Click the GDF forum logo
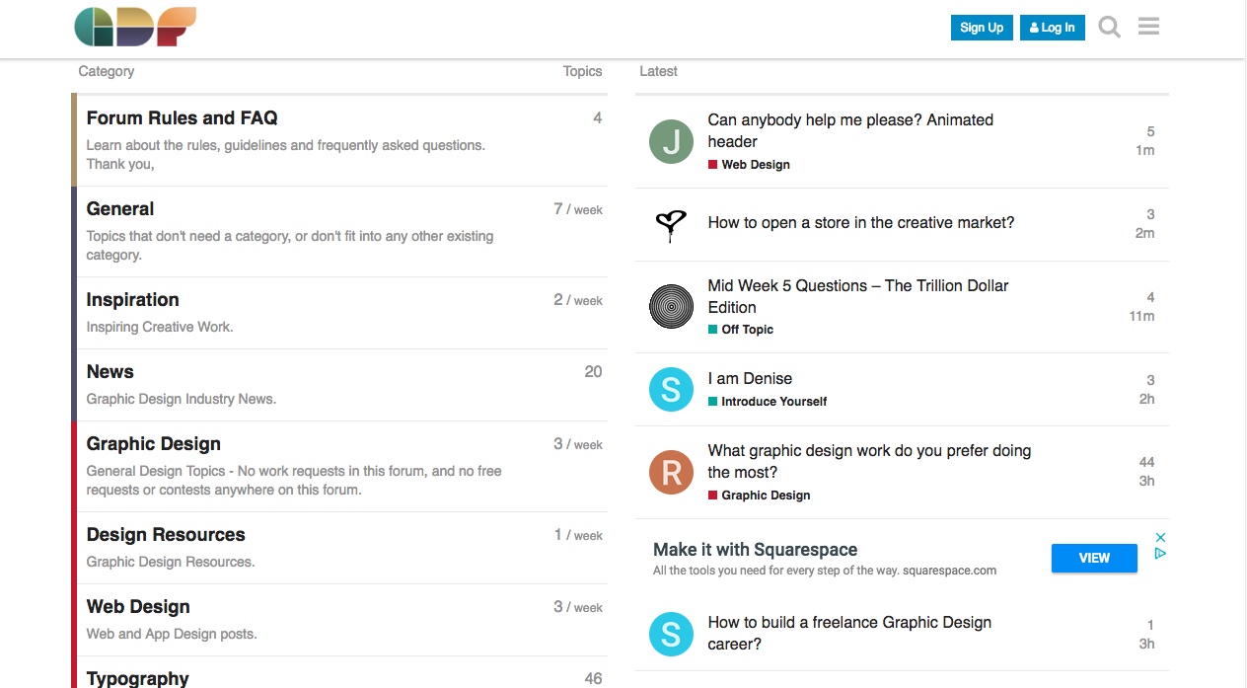 point(135,27)
